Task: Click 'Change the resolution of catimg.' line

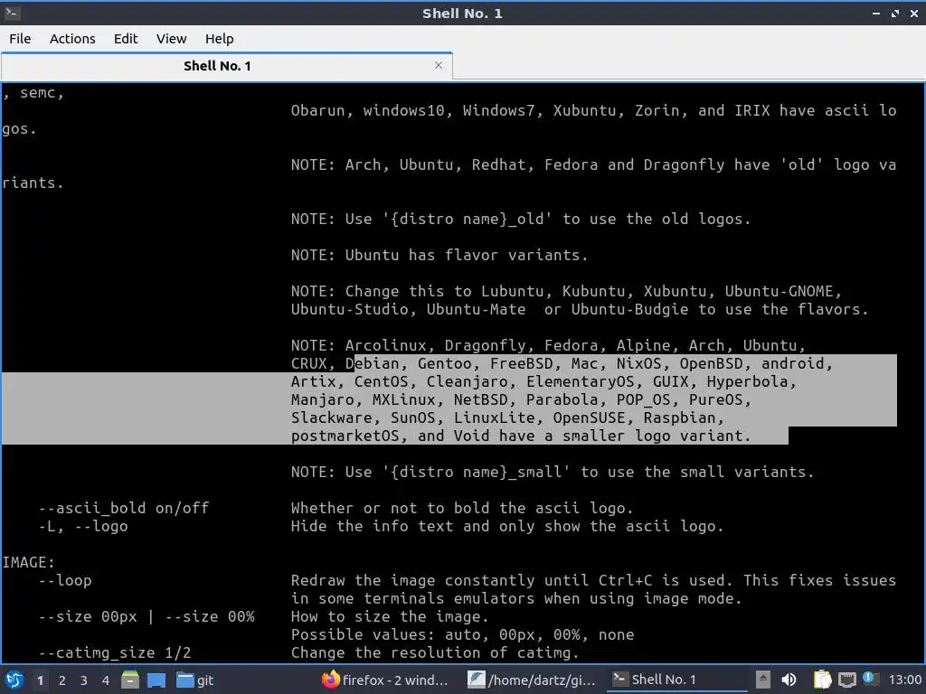Action: [435, 652]
